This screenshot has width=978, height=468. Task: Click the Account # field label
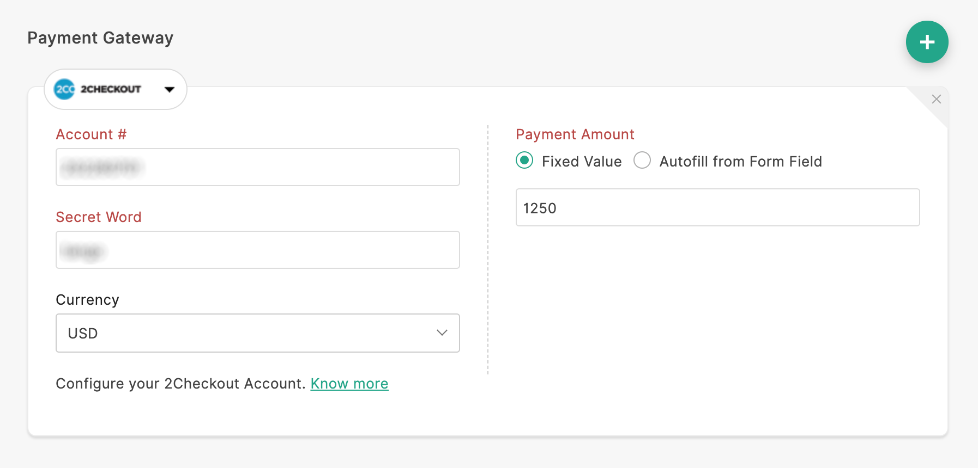pos(91,134)
